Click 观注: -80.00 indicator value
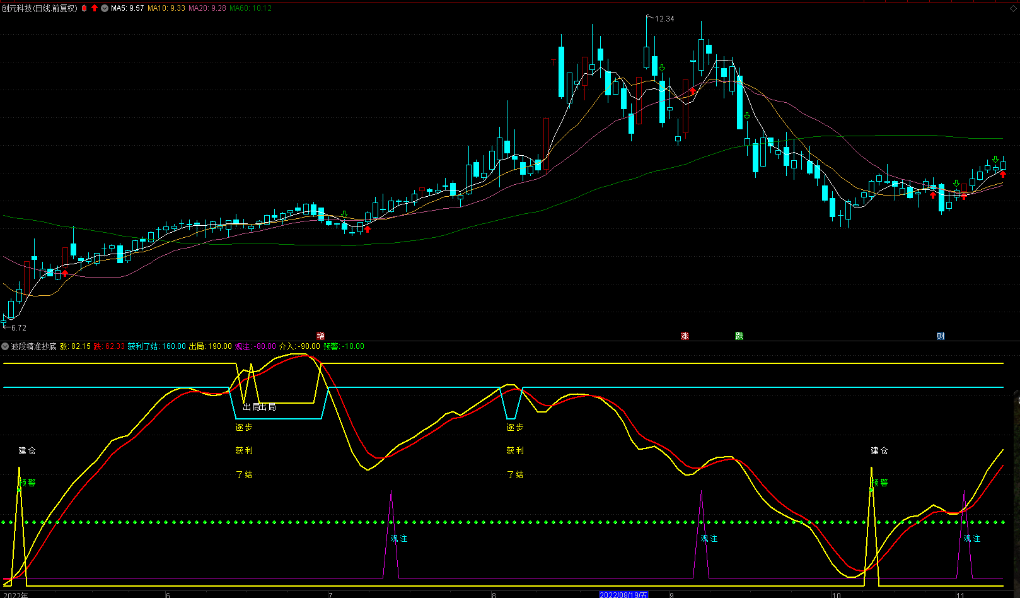This screenshot has height=598, width=1020. click(x=255, y=346)
